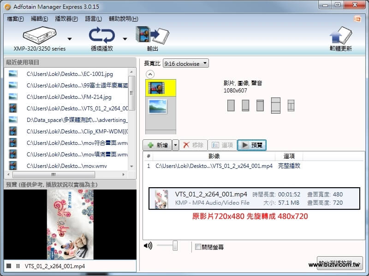
Task: Adjust the volume slider handle
Action: click(x=175, y=246)
